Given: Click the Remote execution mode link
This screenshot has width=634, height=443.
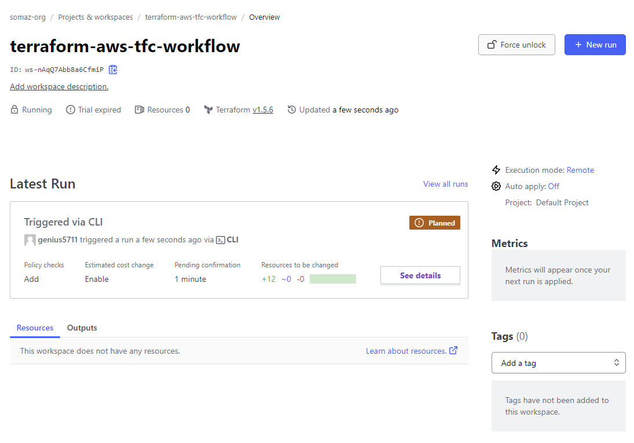Looking at the screenshot, I should (x=580, y=170).
